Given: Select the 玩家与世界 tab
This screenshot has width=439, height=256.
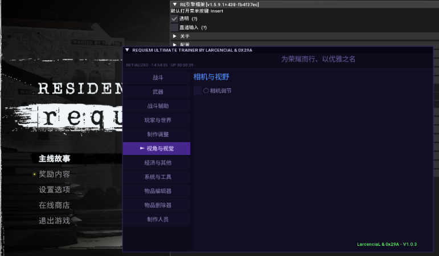Looking at the screenshot, I should coord(157,120).
